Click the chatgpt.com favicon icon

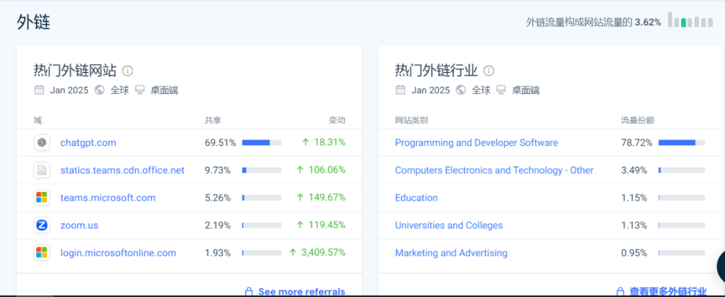[42, 142]
